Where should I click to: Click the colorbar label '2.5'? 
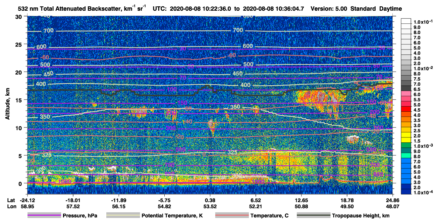(417, 131)
